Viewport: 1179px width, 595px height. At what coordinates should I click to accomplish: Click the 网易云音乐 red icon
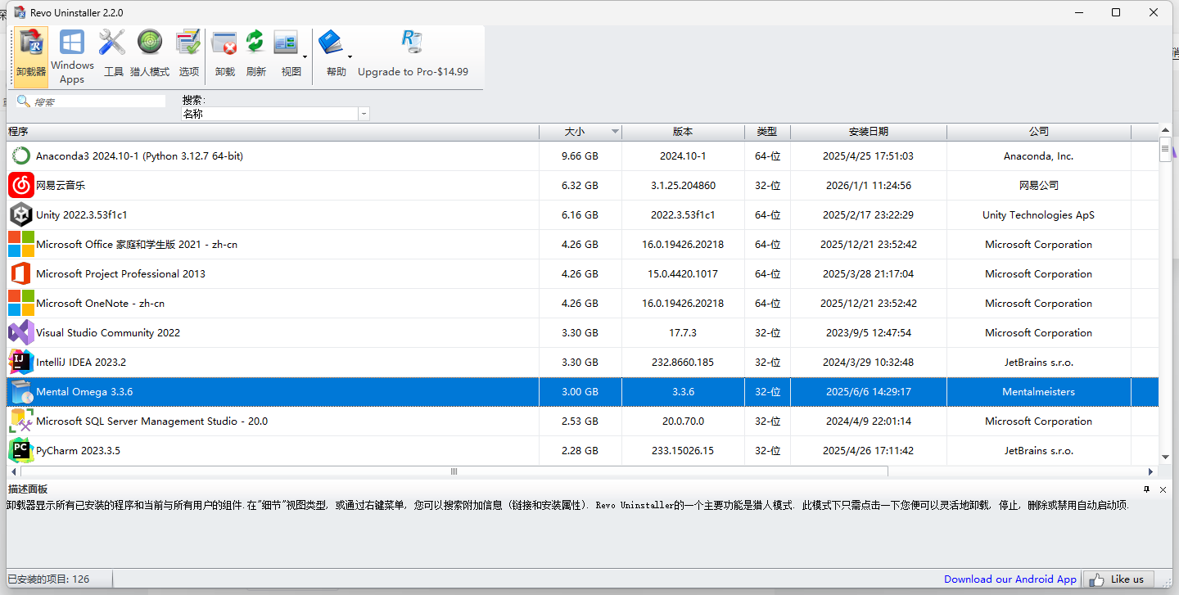coord(21,185)
